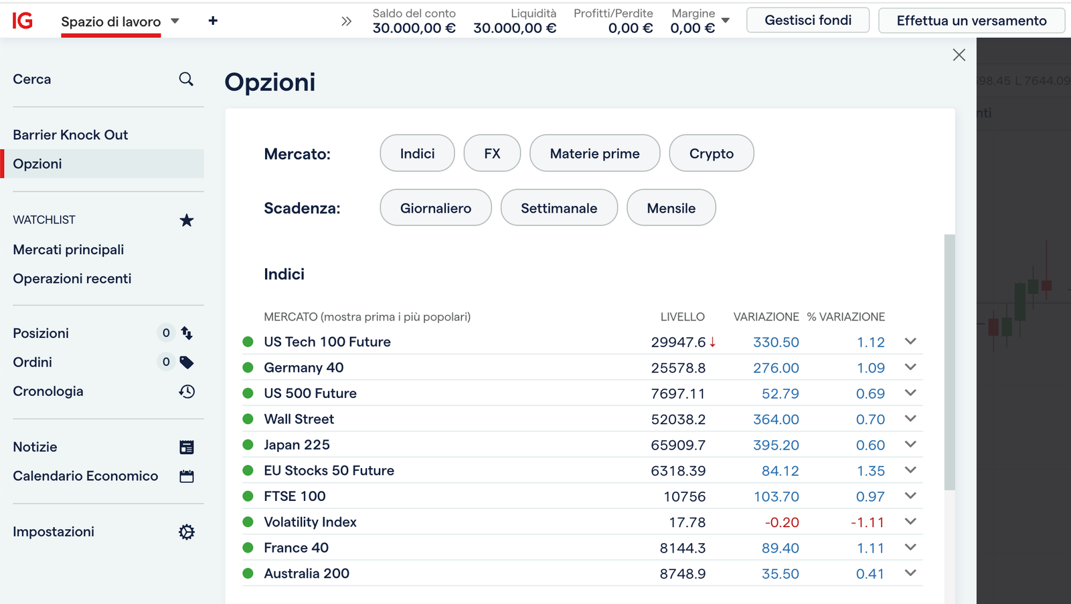Image resolution: width=1071 pixels, height=604 pixels.
Task: Click the double chevron expand icon
Action: click(x=346, y=21)
